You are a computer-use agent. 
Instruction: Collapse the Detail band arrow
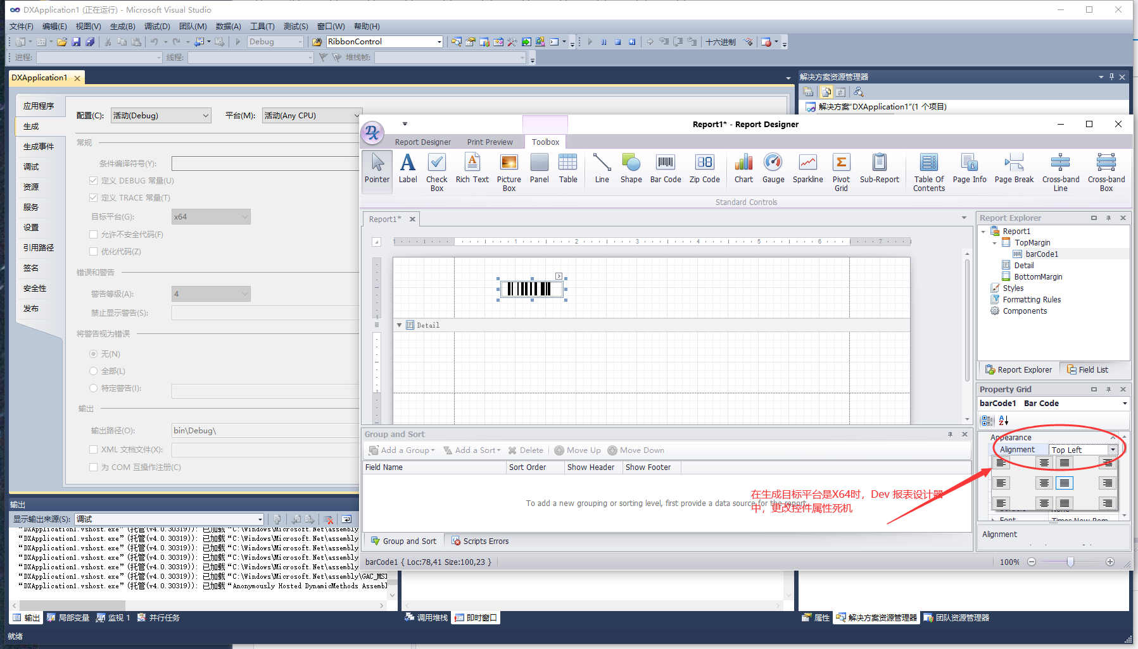400,325
